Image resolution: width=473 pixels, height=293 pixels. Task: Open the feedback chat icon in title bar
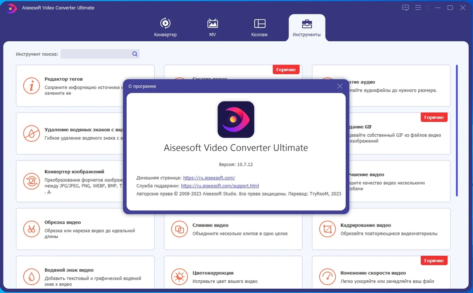tap(406, 7)
